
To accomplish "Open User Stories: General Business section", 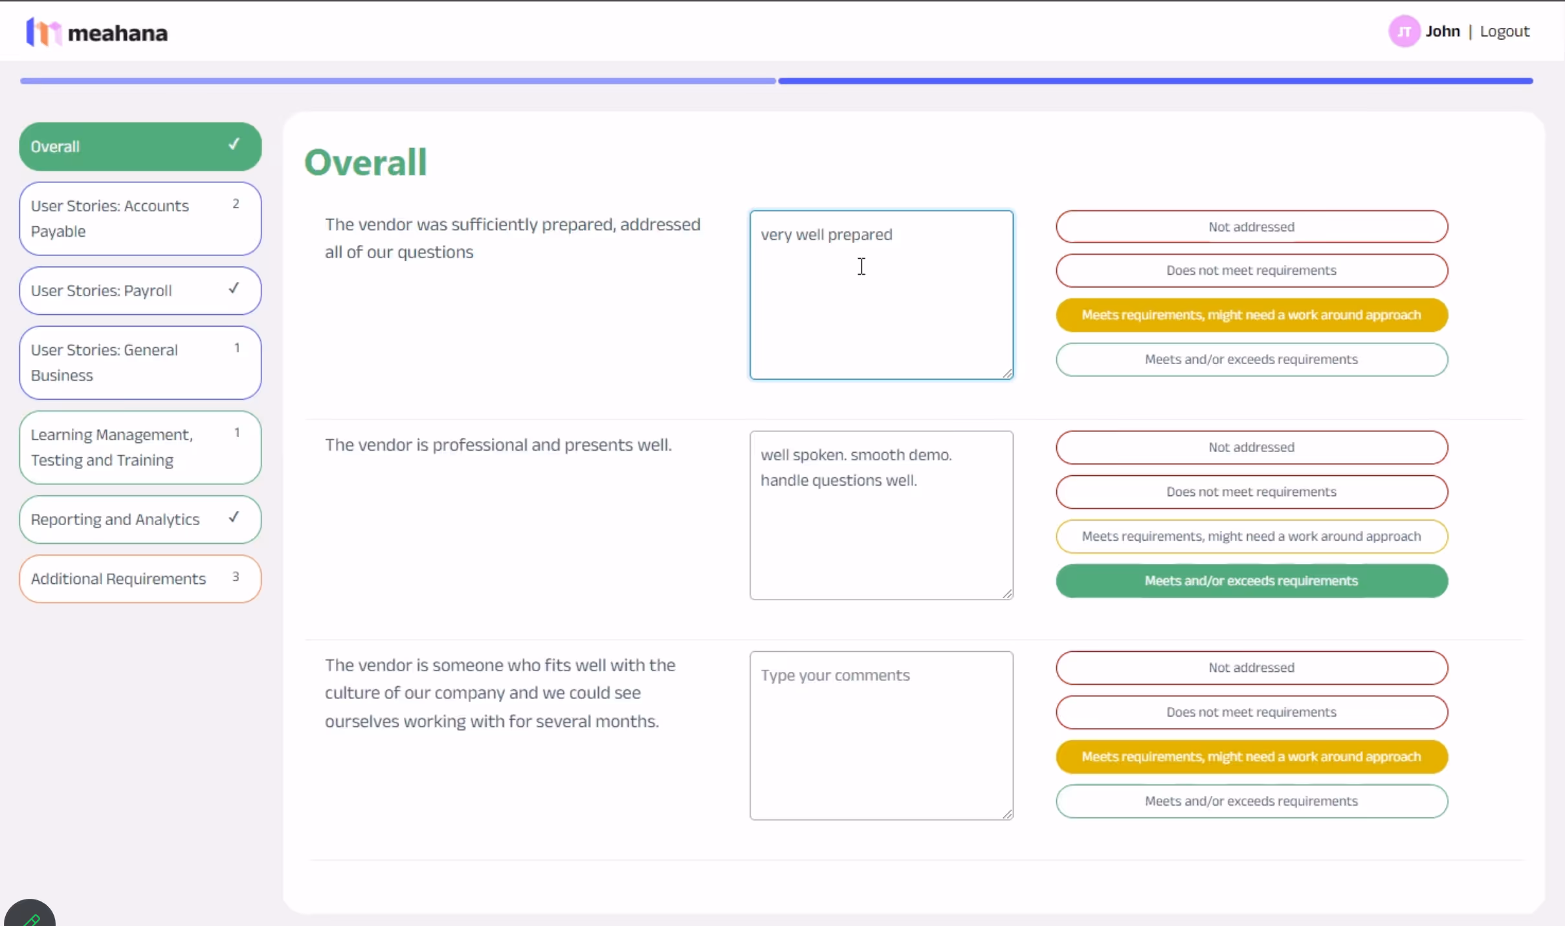I will pos(140,363).
